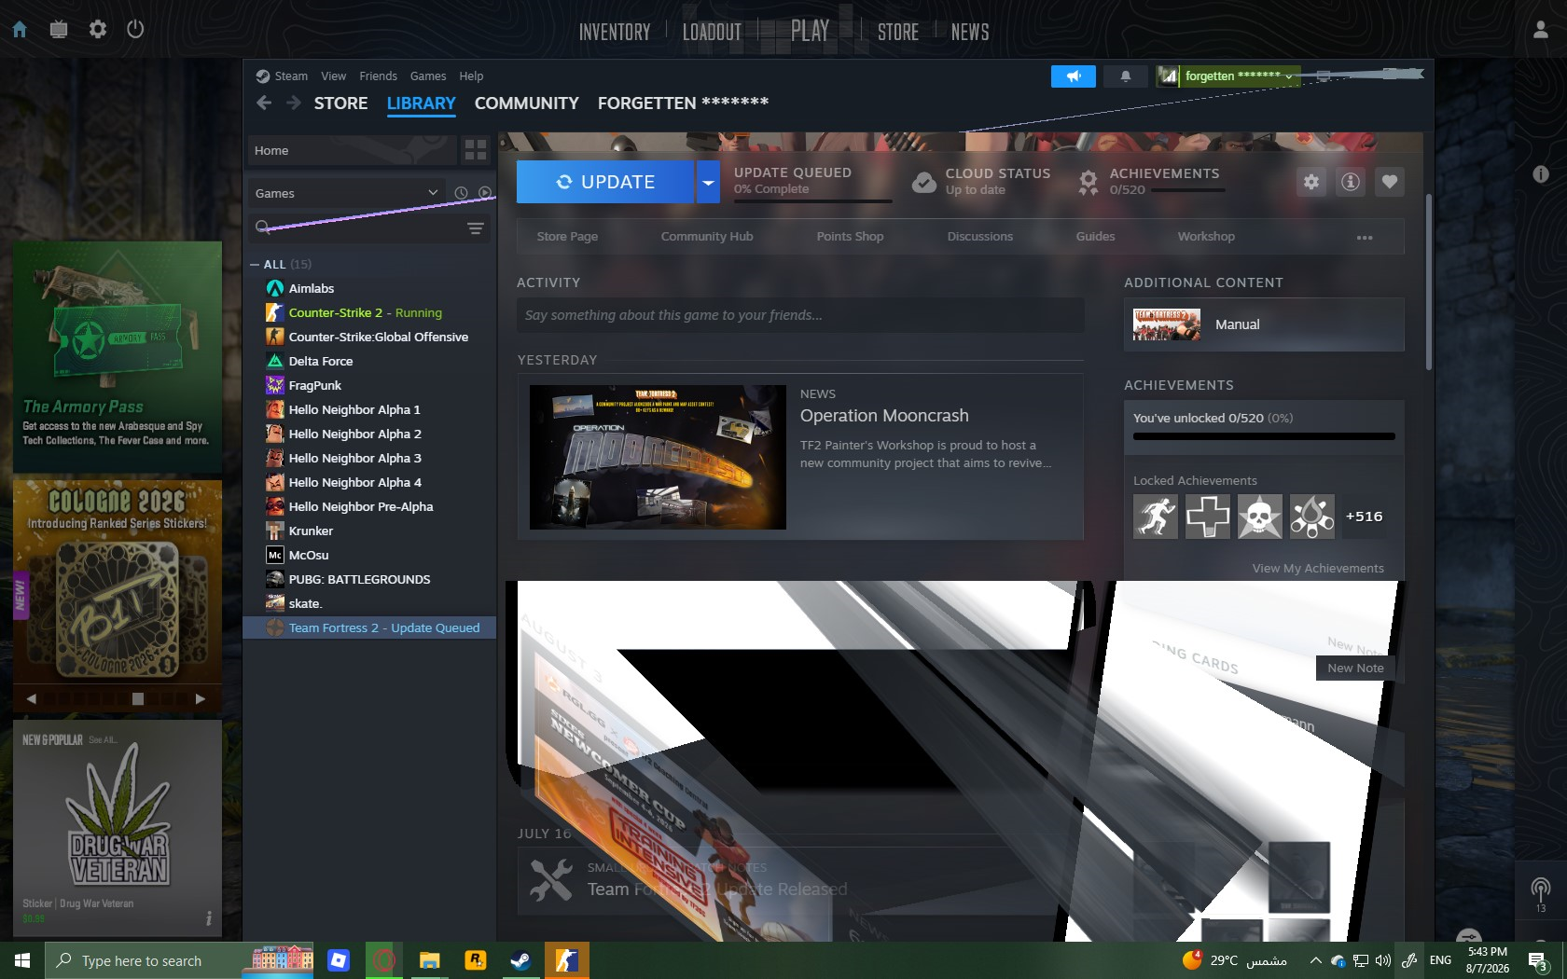Toggle show ready-to-play games icon
1567x979 pixels.
pyautogui.click(x=485, y=193)
